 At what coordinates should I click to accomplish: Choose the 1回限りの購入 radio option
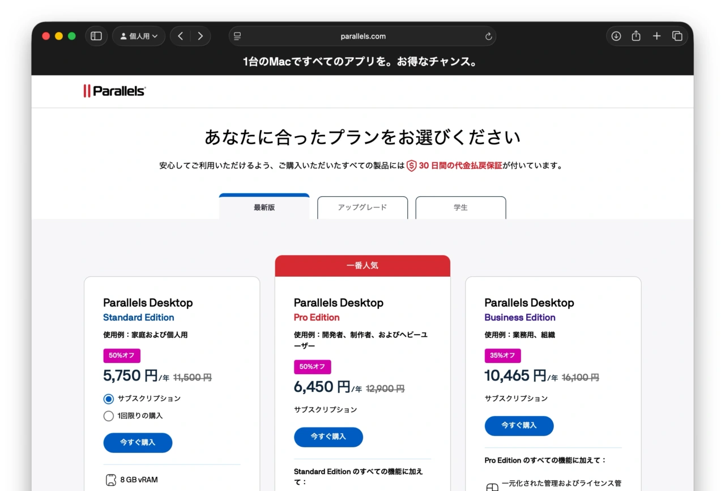[x=109, y=416]
